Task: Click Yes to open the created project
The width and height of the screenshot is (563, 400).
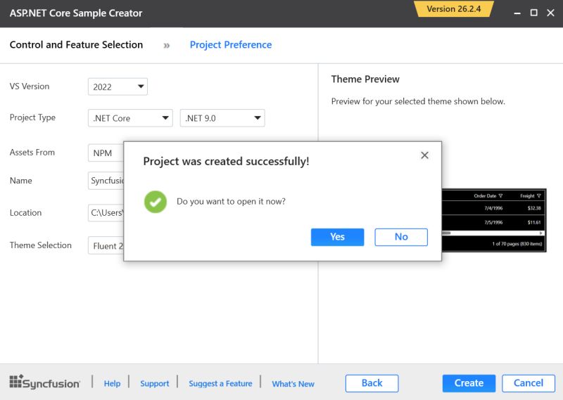Action: 337,237
